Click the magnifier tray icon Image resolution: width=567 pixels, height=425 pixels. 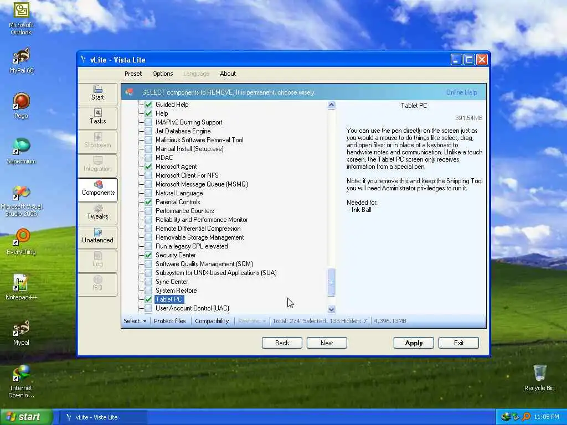(x=526, y=417)
